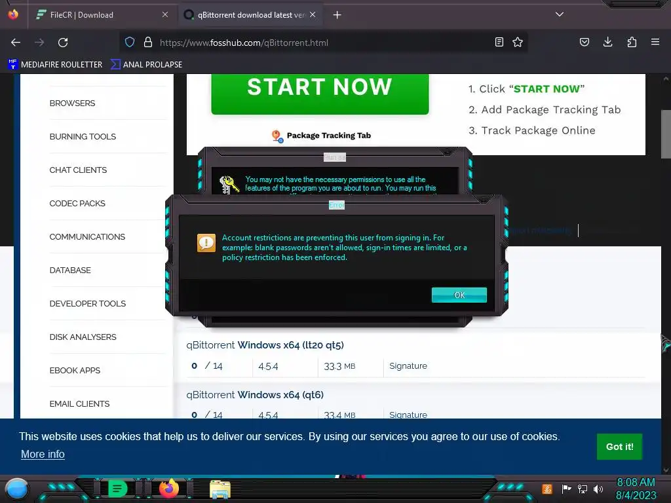Screen dimensions: 671x503
Task: Open the Start orb button
Action: coord(16,489)
